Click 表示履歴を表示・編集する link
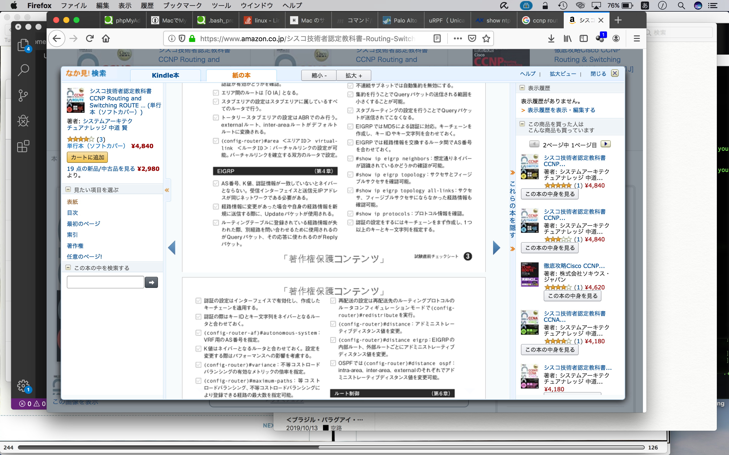Screen dimensions: 729x455 pos(561,110)
